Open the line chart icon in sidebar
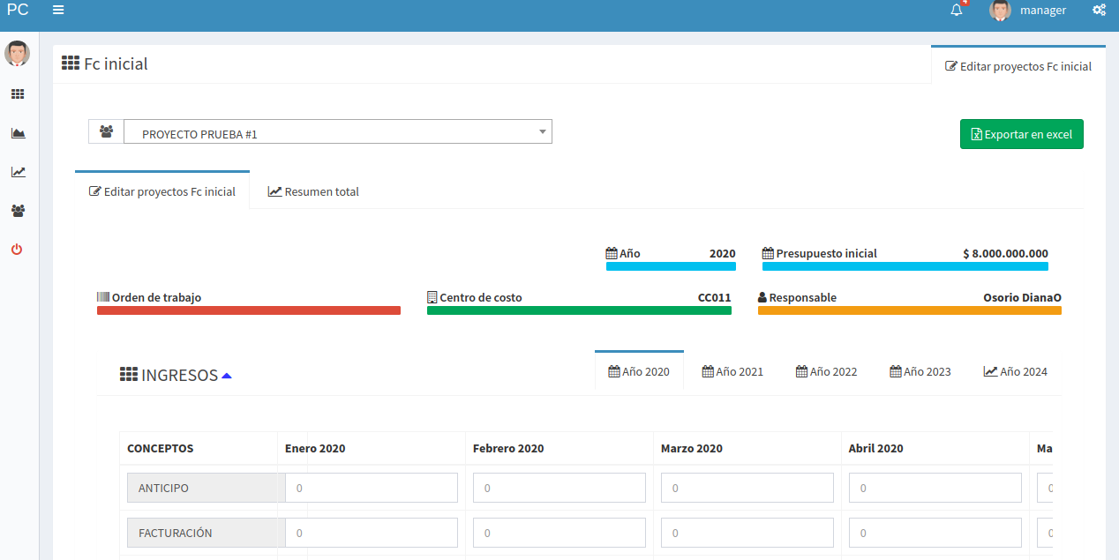This screenshot has width=1119, height=560. click(x=18, y=172)
